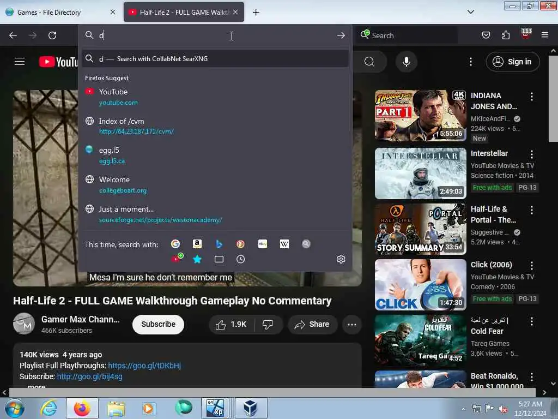This screenshot has width=558, height=419.
Task: Open the goo.gl/bij4sg subscribe link
Action: coord(90,376)
